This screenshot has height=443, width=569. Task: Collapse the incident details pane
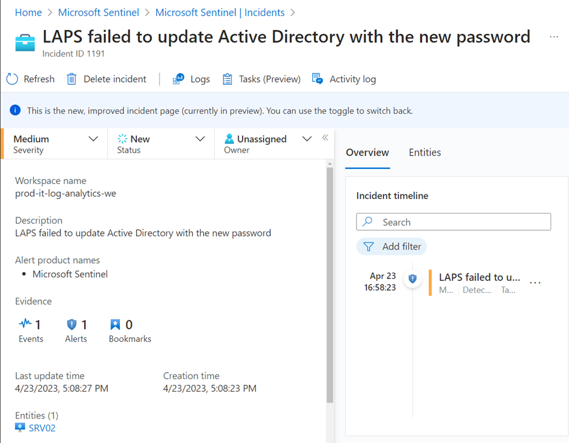click(325, 138)
